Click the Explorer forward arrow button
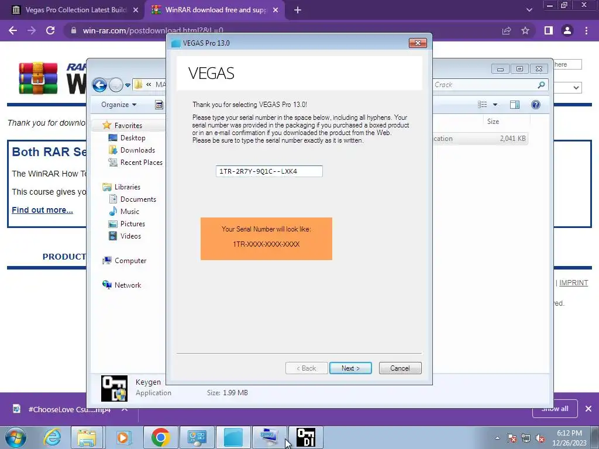This screenshot has width=599, height=449. (116, 85)
